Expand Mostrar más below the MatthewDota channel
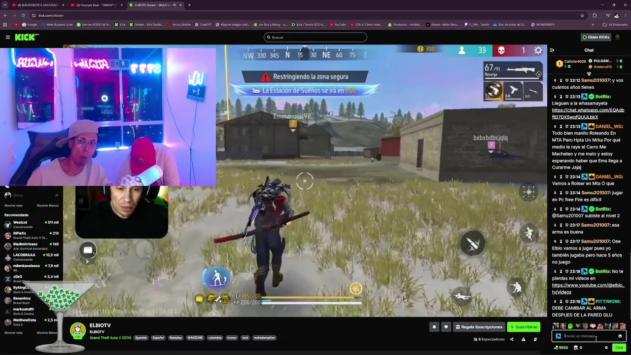Image resolution: width=631 pixels, height=355 pixels. tap(13, 333)
